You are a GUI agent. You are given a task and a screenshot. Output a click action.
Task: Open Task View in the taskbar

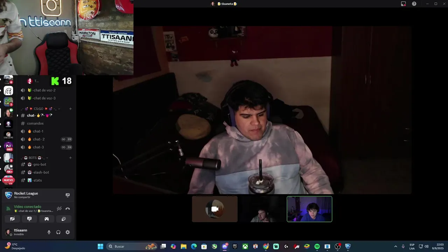tap(163, 246)
